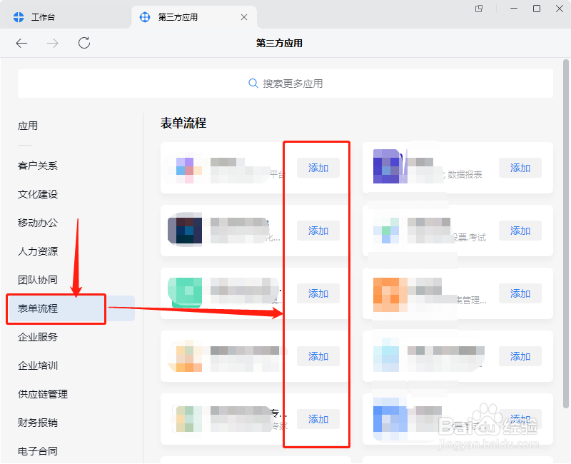Click the app icon beside 投票,考试
The height and width of the screenshot is (464, 571).
[386, 231]
